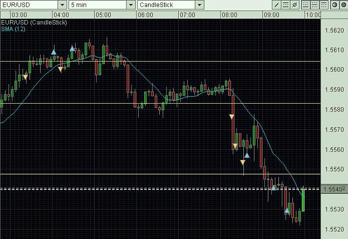Click the fully shaded octagon icon
348x239 pixels.
(344, 4)
